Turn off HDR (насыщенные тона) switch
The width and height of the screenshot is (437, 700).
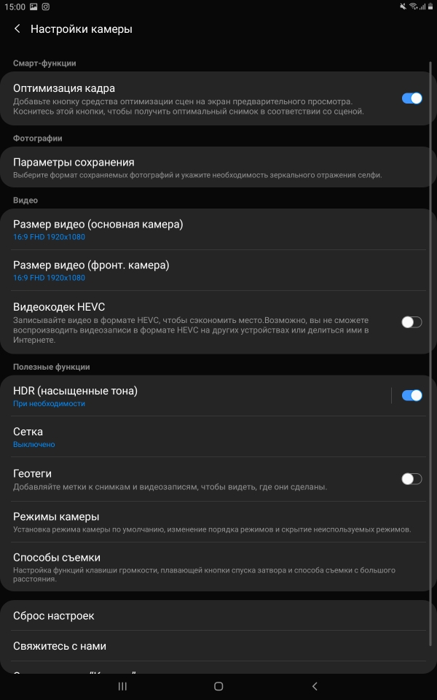[412, 395]
